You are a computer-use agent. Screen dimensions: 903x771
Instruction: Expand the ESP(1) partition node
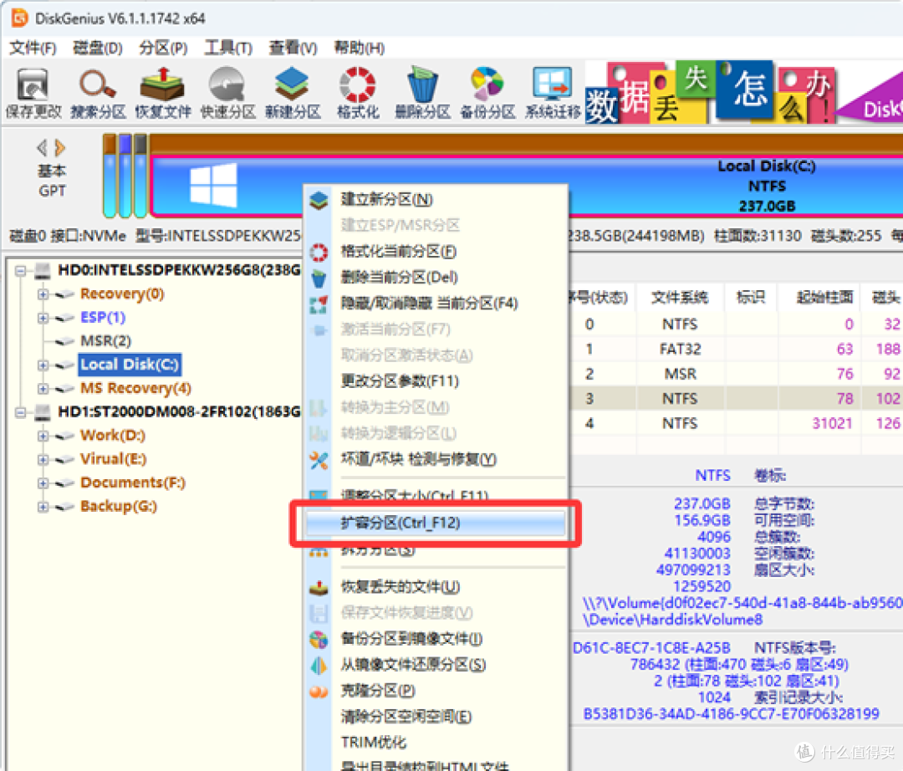43,318
